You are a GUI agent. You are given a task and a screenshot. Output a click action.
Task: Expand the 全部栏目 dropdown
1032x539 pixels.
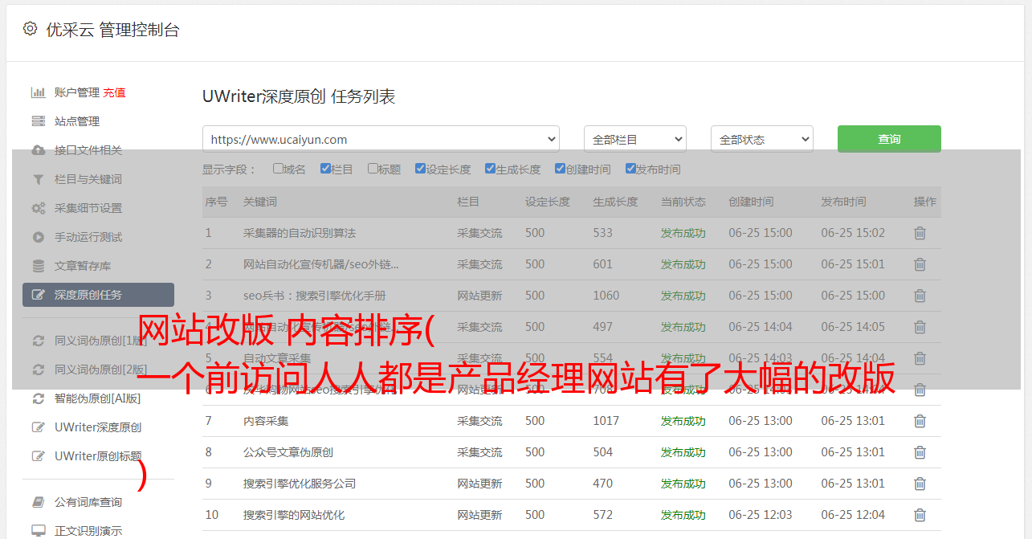pos(634,139)
